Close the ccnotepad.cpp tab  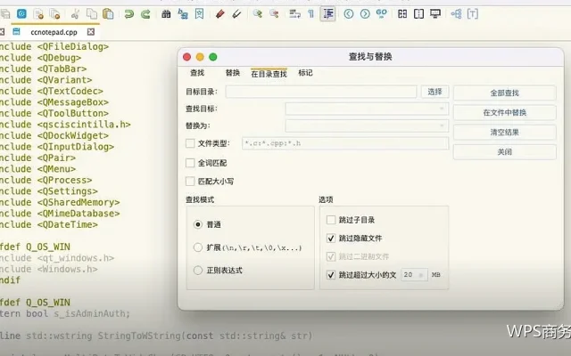pyautogui.click(x=91, y=32)
